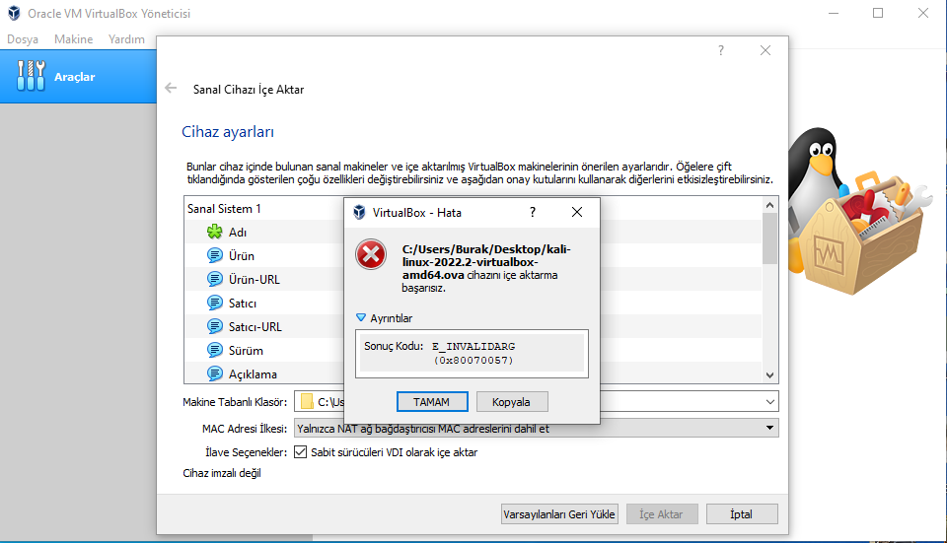
Task: Click the E_INVALIDARG result code text
Action: coord(473,353)
